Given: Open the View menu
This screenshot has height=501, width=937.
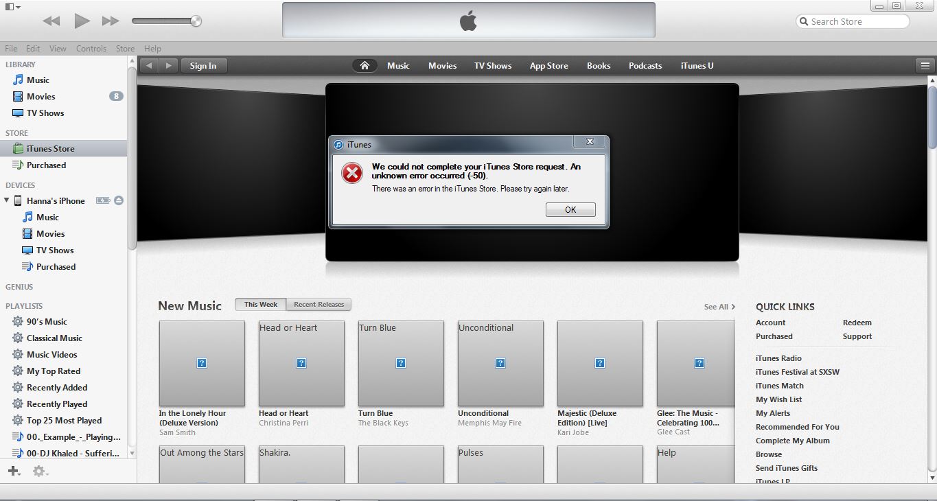Looking at the screenshot, I should pyautogui.click(x=58, y=49).
